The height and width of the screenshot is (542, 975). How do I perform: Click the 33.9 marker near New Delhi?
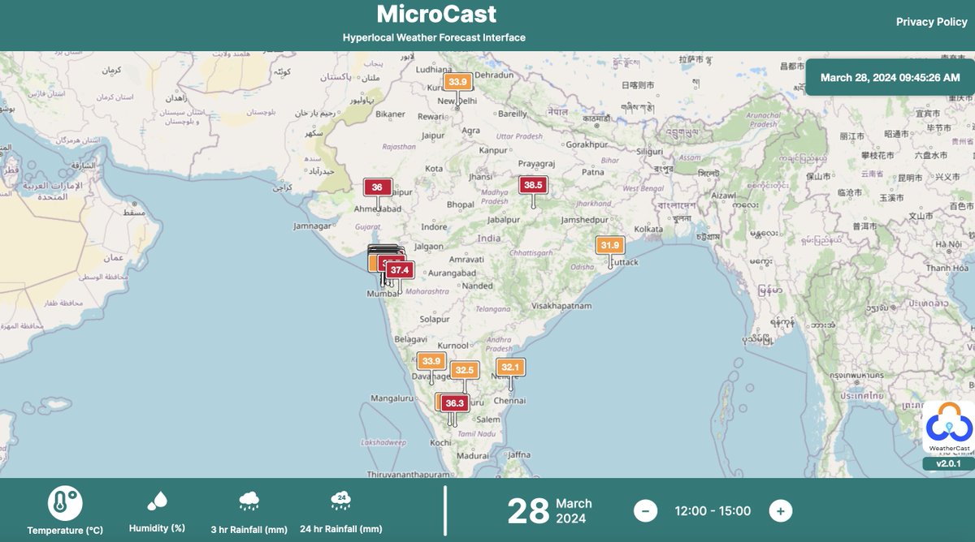tap(458, 82)
